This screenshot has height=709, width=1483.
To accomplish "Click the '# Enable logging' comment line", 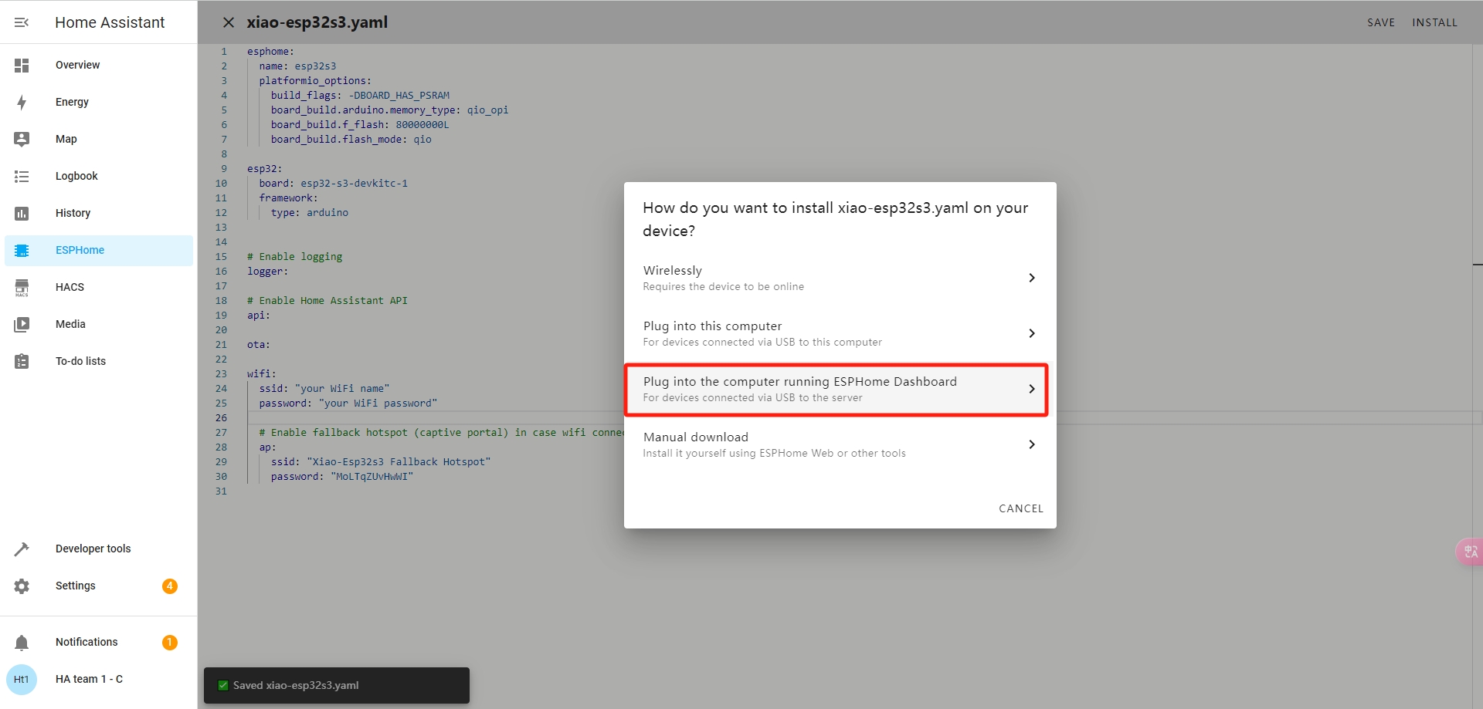I will tap(294, 256).
